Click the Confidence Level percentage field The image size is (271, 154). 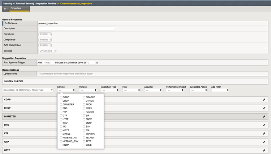coord(91,62)
